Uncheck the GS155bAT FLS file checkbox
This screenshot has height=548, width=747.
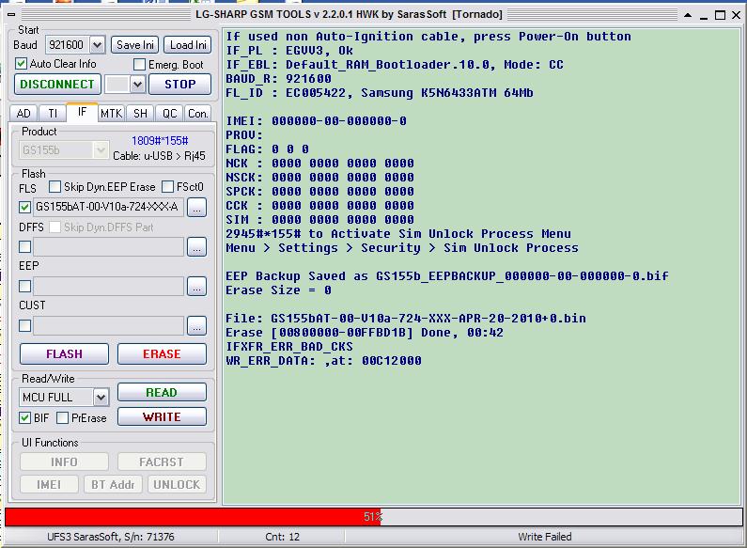pos(24,208)
